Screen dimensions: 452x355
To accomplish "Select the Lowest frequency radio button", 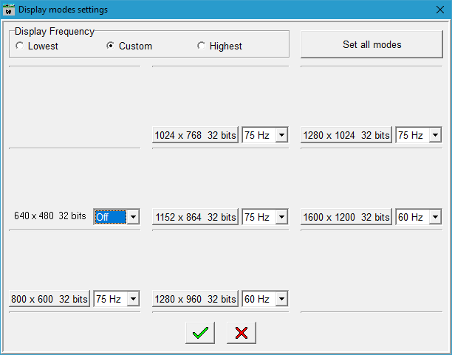I will [x=19, y=46].
